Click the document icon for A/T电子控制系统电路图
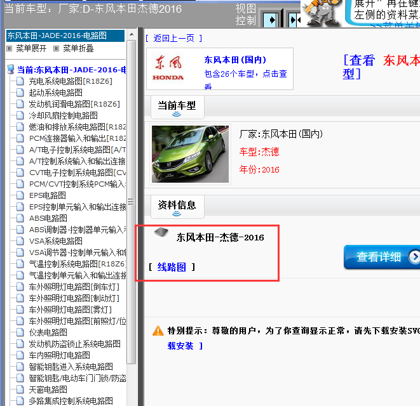The image size is (420, 406). 20,150
